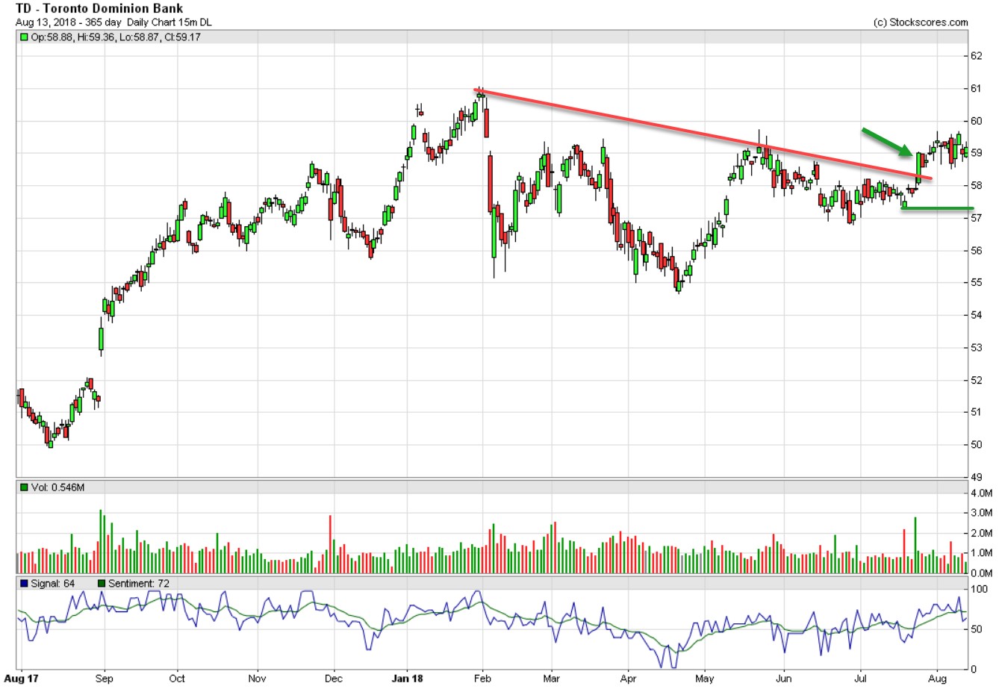Click the dark green Sentiment legend square
Viewport: 999px width, 689px height.
click(102, 583)
